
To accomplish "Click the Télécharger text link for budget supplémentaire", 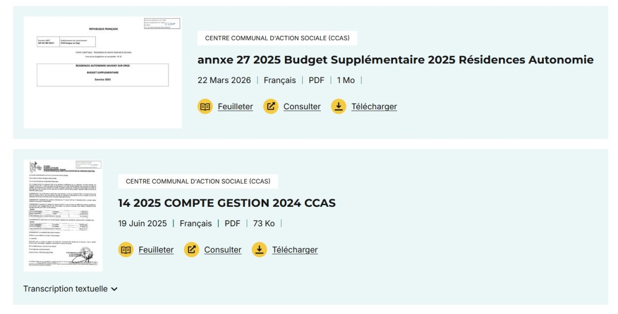I will 374,106.
